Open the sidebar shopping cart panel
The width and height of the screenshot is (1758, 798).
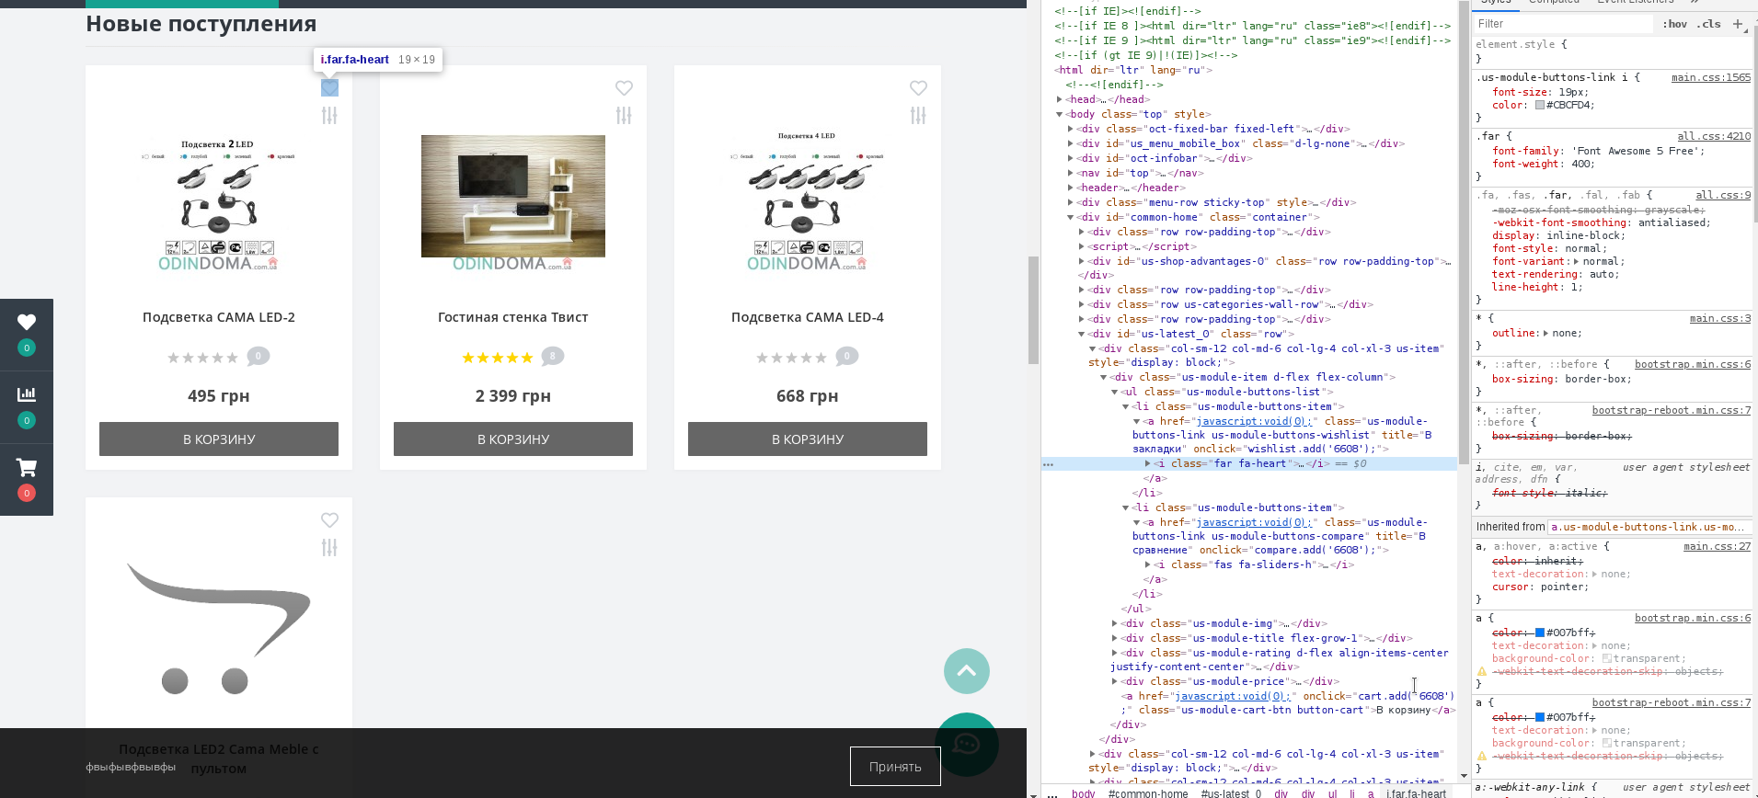[x=27, y=468]
